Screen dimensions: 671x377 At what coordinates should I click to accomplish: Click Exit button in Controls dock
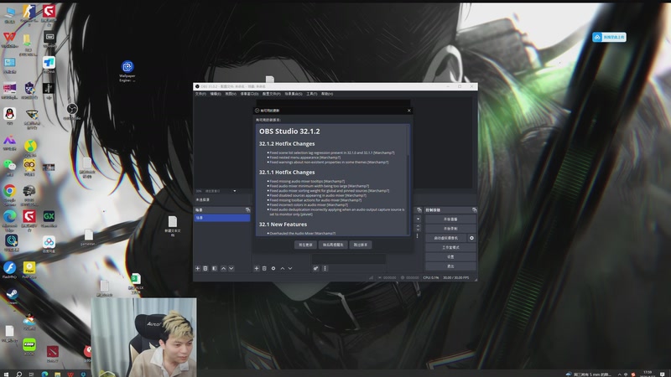tap(450, 266)
